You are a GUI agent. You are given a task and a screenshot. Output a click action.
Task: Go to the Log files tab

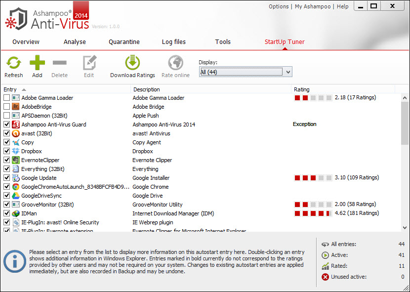[x=174, y=42]
